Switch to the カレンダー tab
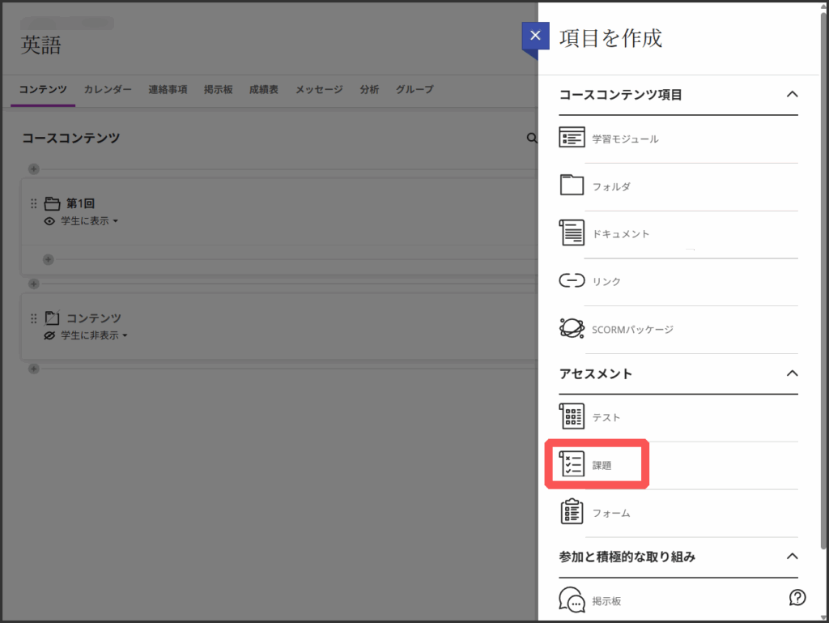This screenshot has height=623, width=829. (x=108, y=90)
